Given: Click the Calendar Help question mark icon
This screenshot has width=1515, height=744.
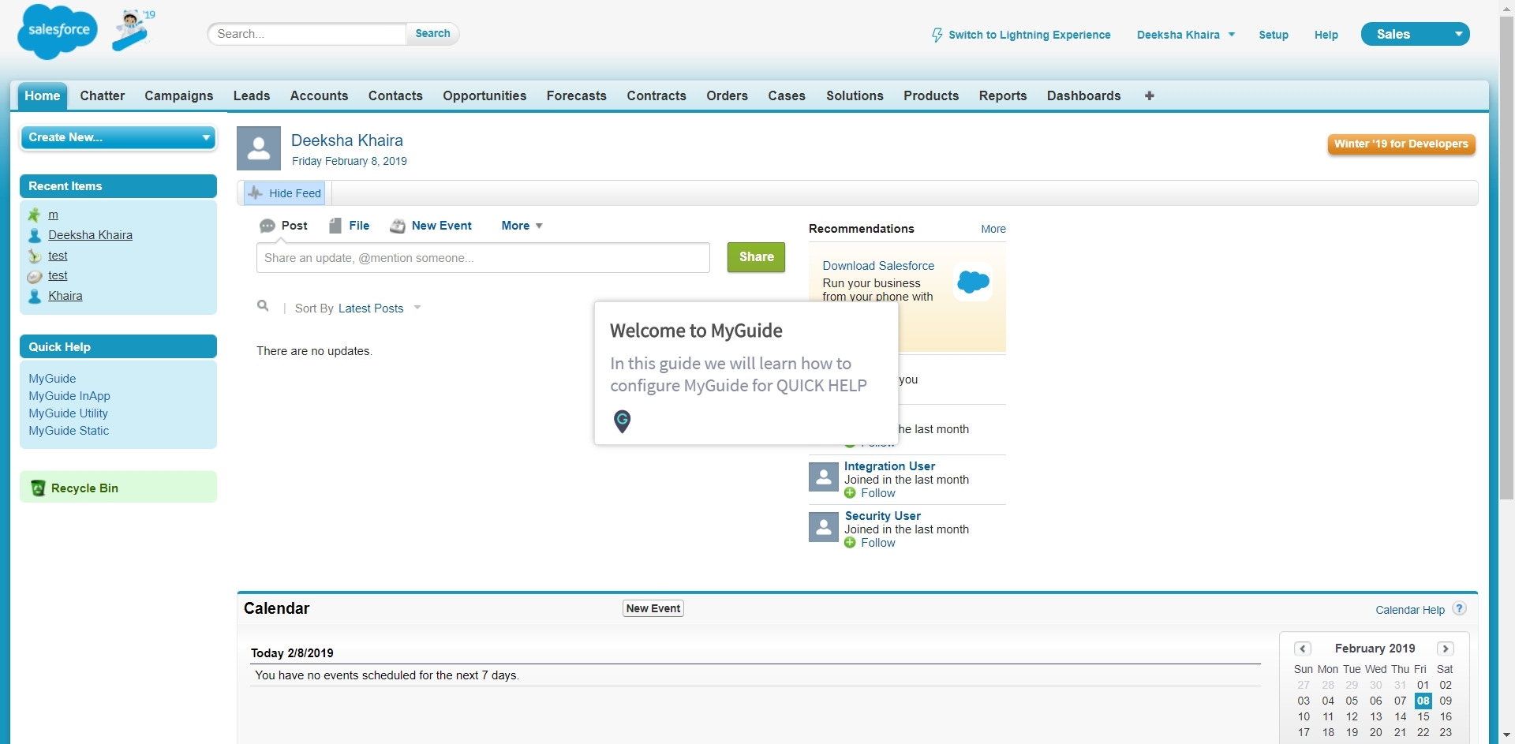Looking at the screenshot, I should point(1460,608).
